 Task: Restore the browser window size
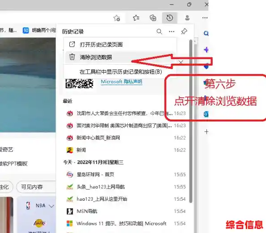(x=189, y=4)
